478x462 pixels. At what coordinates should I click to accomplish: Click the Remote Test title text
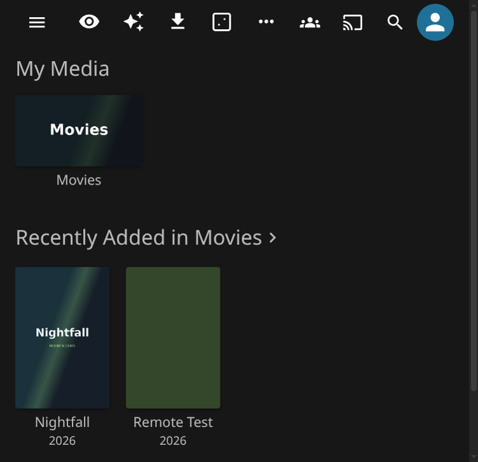[x=173, y=423]
